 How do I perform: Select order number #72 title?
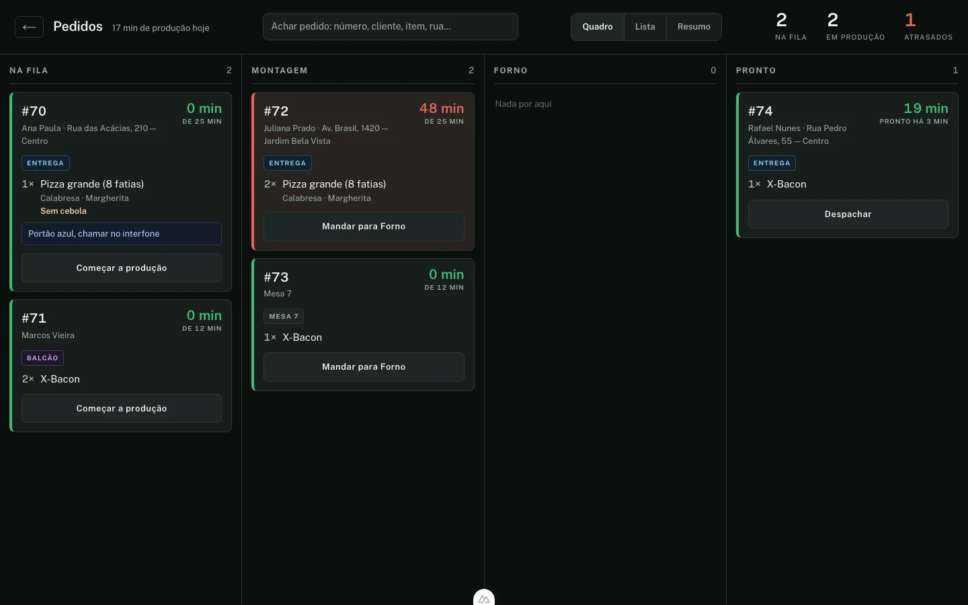pos(276,112)
